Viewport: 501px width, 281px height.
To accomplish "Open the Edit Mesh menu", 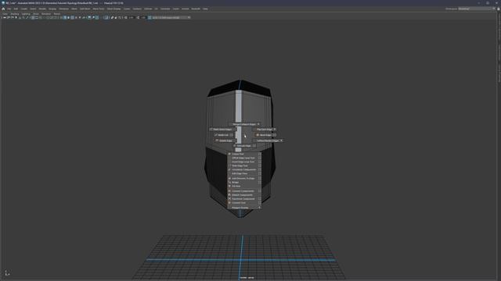I will 85,9.
